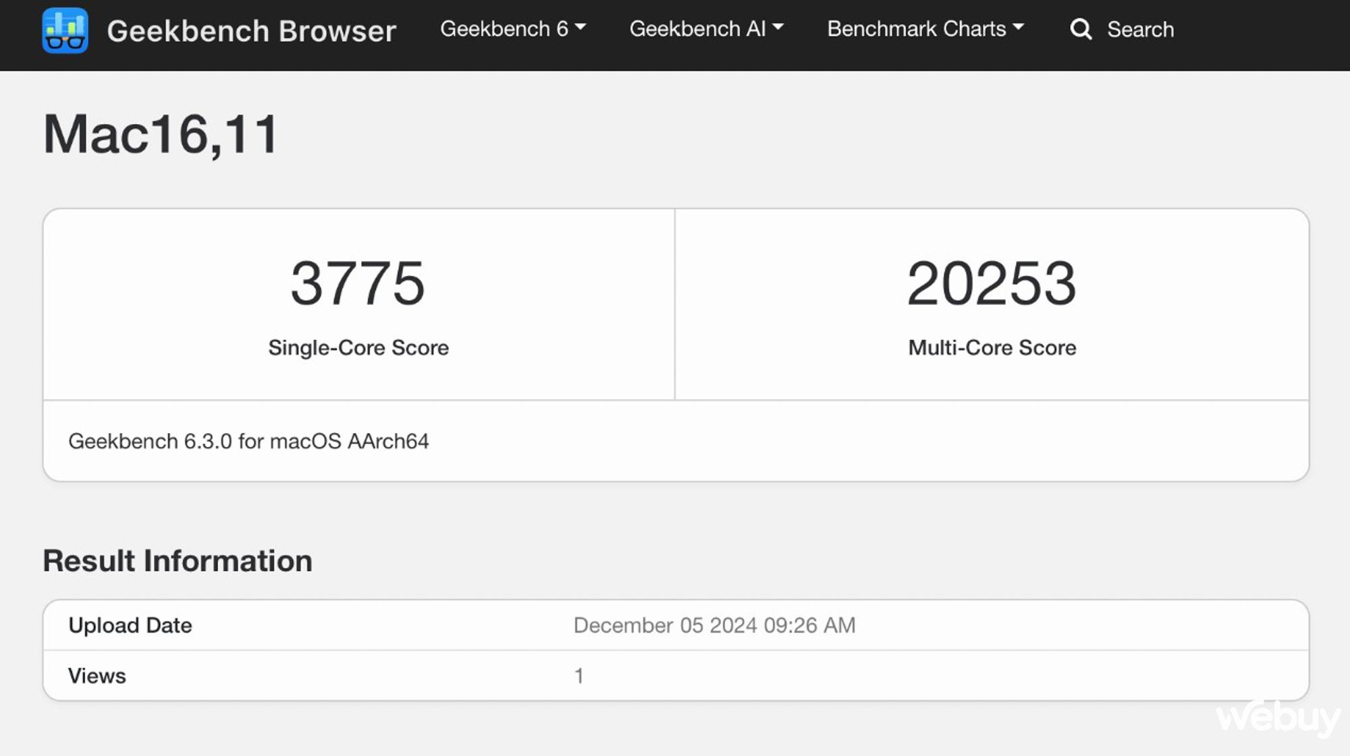The image size is (1350, 756).
Task: Click the 20253 multi-core score number
Action: 992,283
